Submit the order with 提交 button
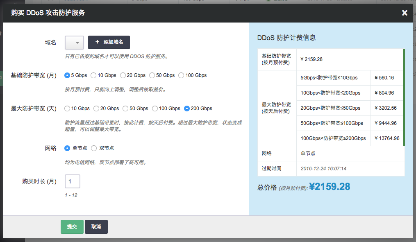Viewport: 416px width, 242px height. pyautogui.click(x=72, y=227)
